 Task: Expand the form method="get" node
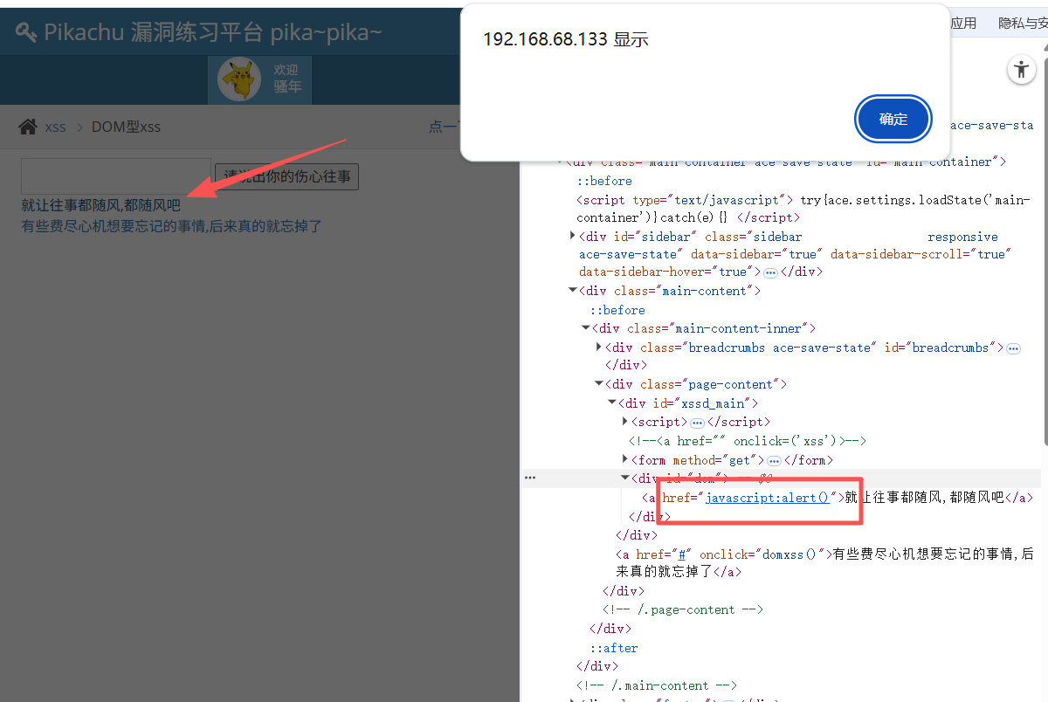point(625,459)
